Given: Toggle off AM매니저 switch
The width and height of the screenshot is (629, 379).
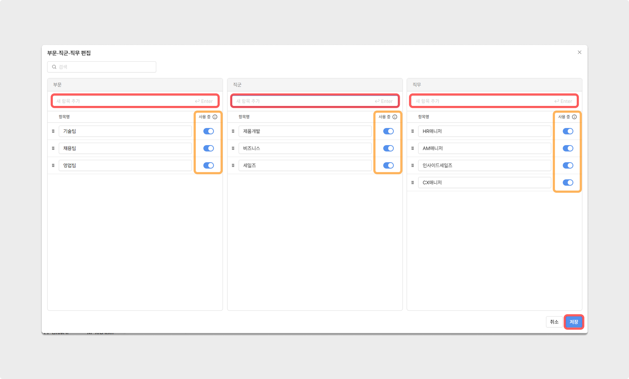Looking at the screenshot, I should coord(568,148).
